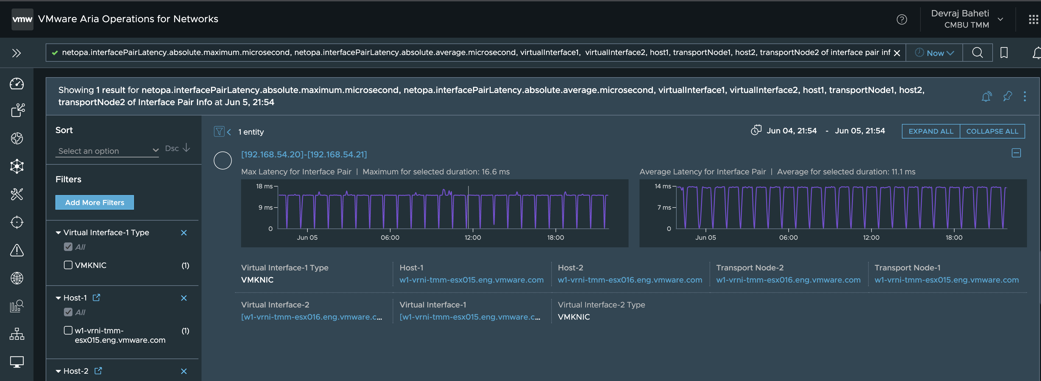Open the Now time selector dropdown

934,53
